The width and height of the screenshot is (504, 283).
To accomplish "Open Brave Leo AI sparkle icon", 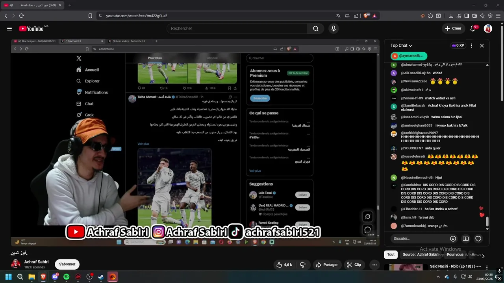I will click(482, 16).
